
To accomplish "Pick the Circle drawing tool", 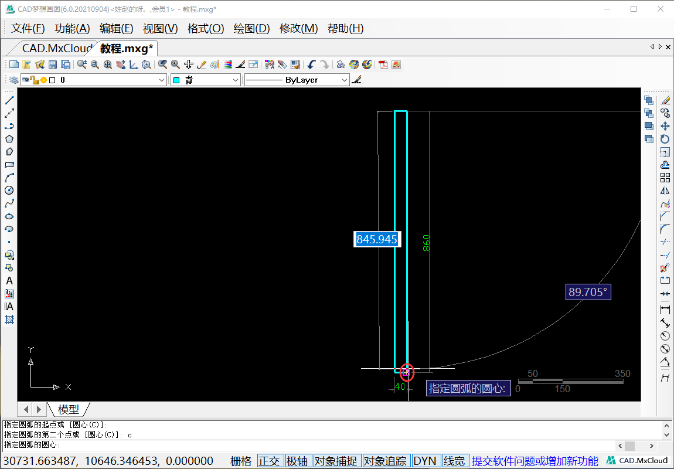I will tap(9, 191).
